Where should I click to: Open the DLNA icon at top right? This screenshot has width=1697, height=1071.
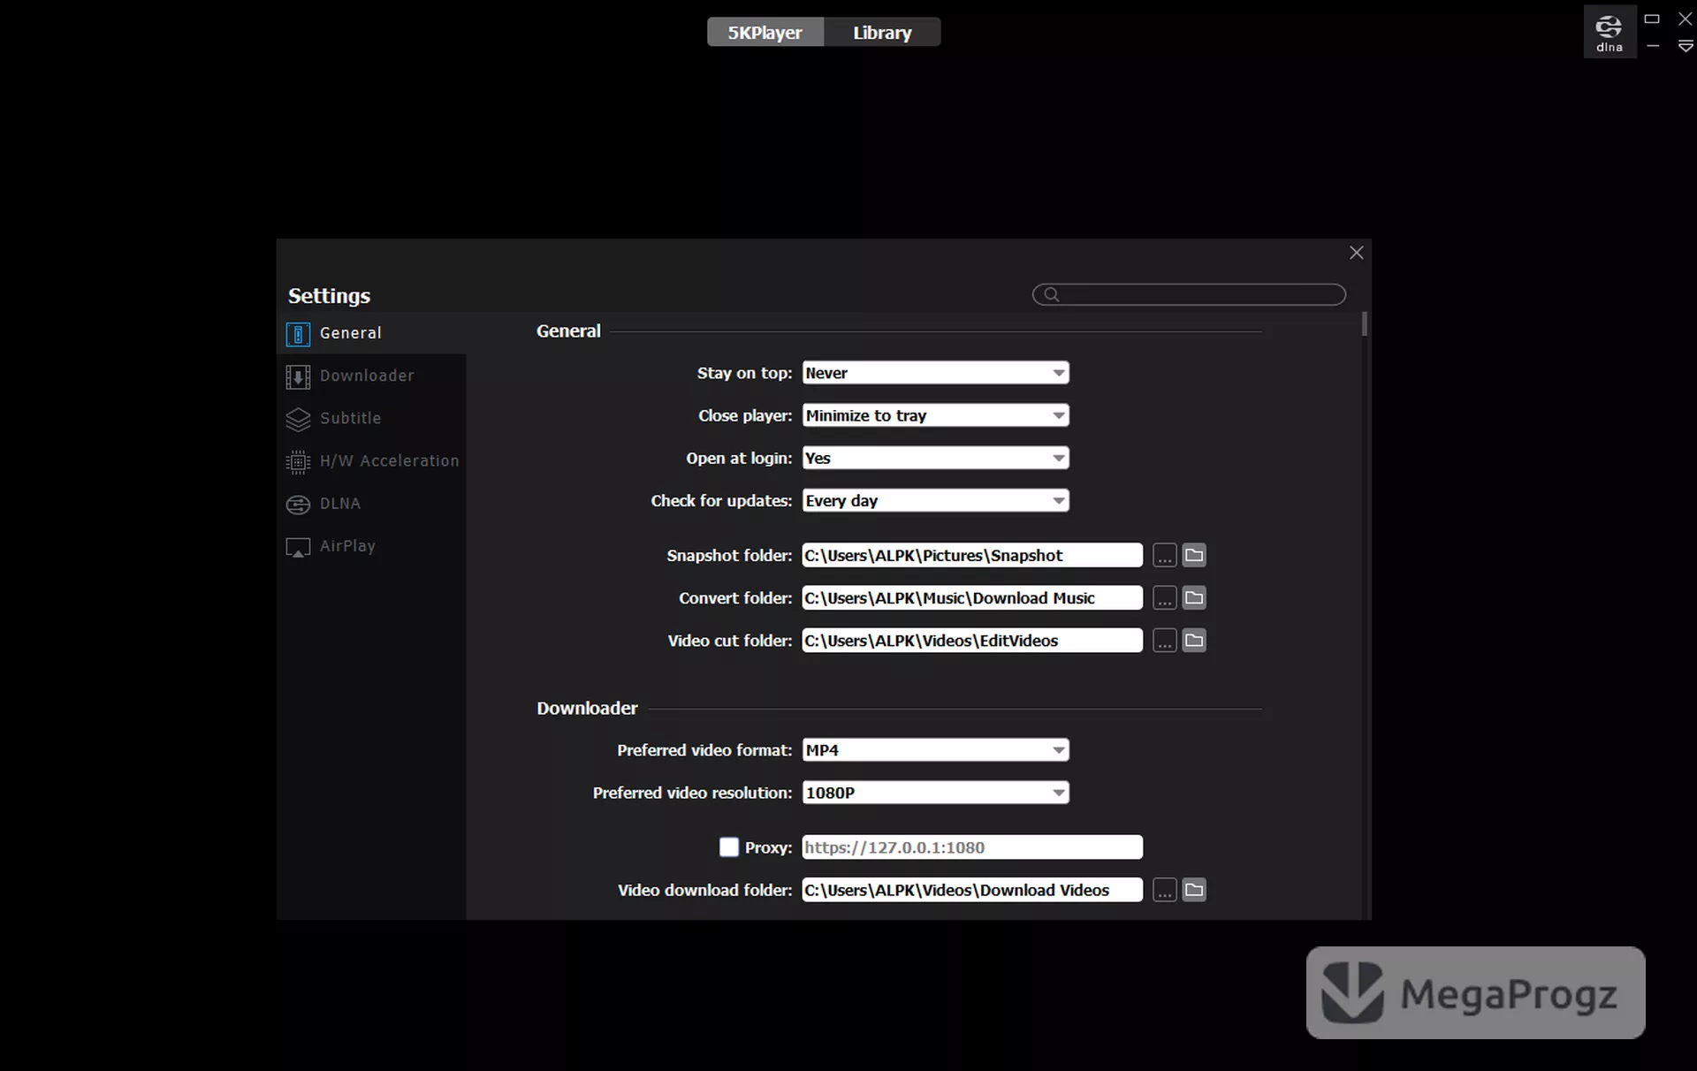coord(1609,32)
